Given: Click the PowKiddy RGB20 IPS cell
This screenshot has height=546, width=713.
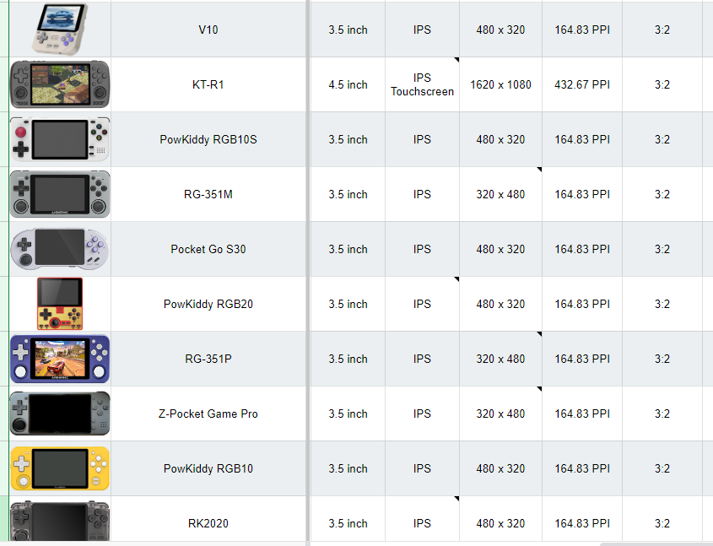Looking at the screenshot, I should pos(422,304).
